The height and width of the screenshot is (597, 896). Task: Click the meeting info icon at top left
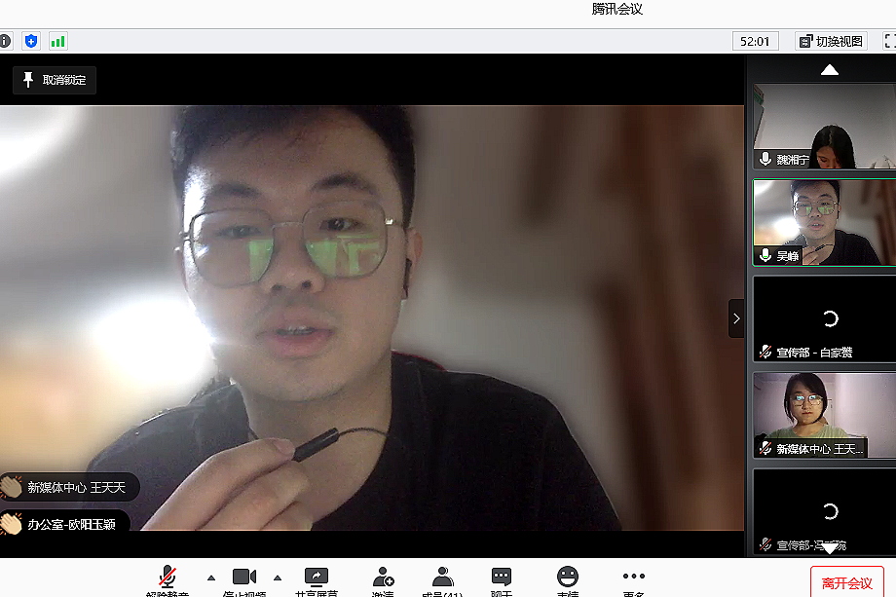click(x=5, y=41)
